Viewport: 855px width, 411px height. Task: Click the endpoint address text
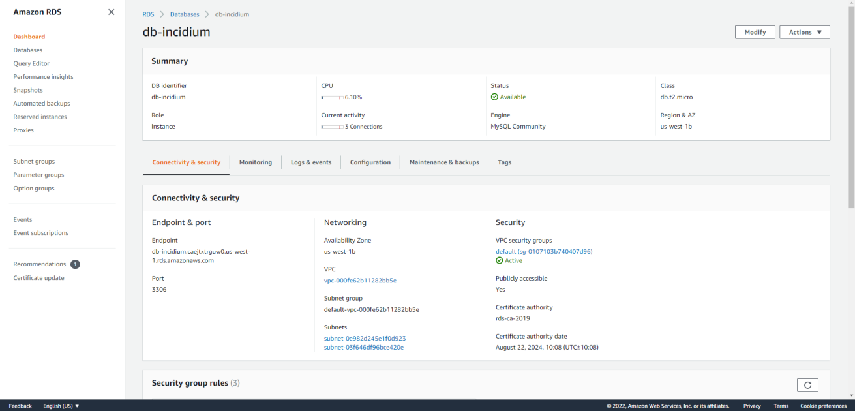(x=201, y=256)
